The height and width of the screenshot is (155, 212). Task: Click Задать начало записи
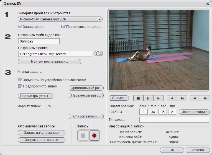coord(42,133)
